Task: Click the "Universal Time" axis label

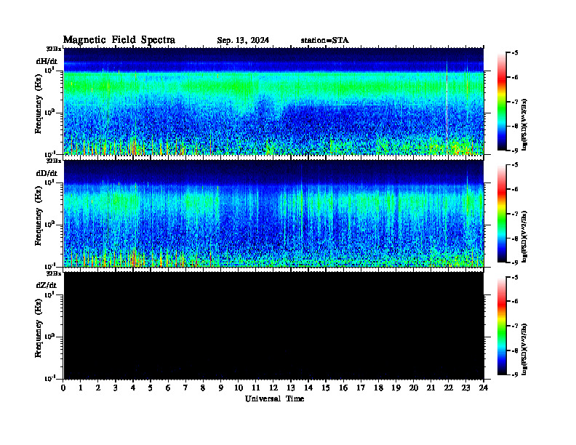Action: coord(274,398)
